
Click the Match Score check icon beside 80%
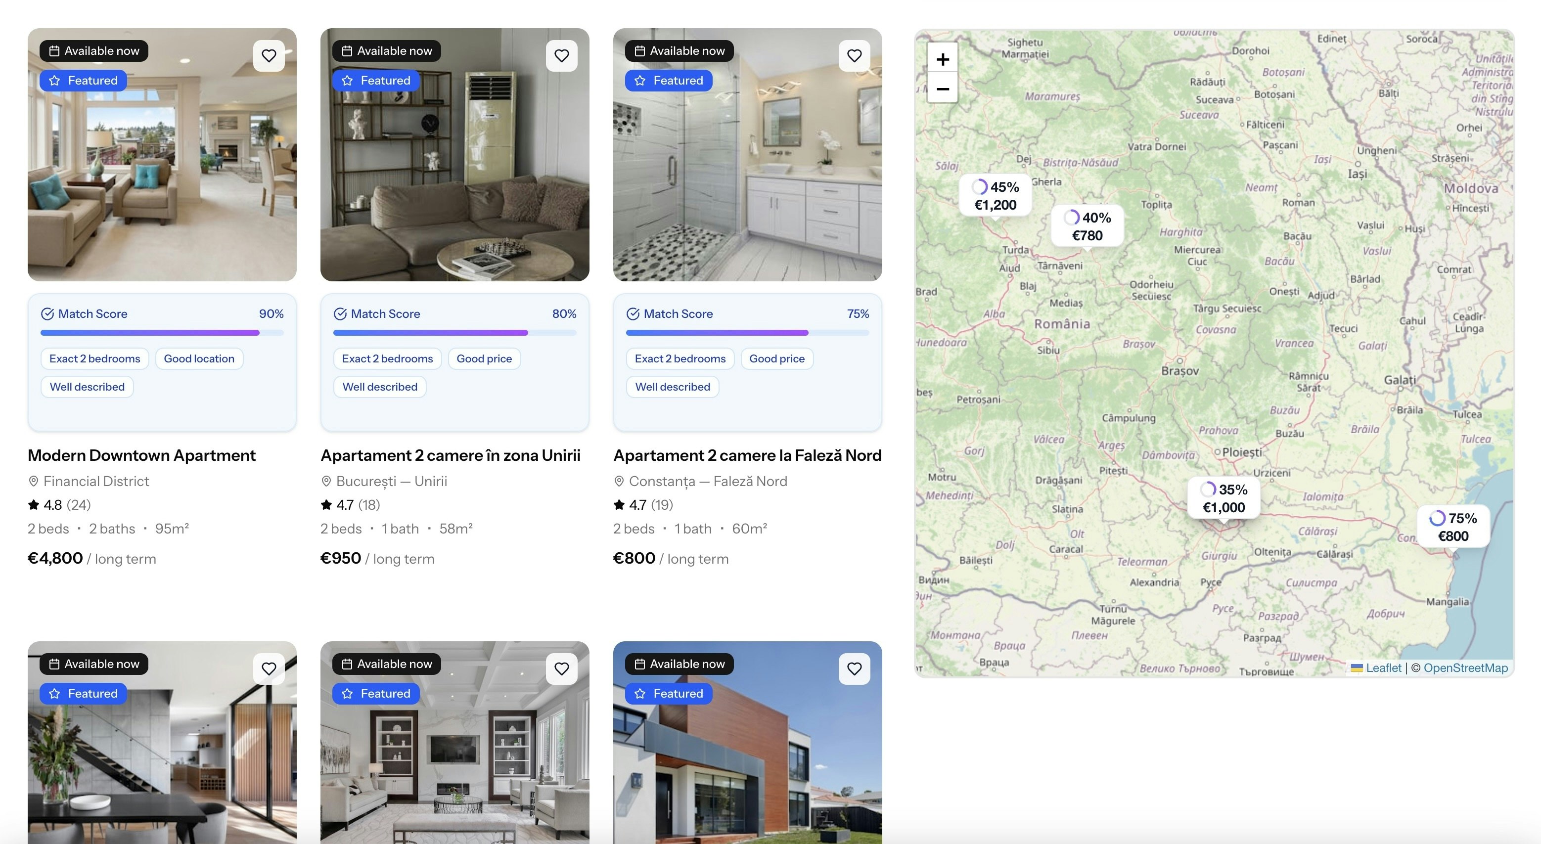tap(340, 313)
